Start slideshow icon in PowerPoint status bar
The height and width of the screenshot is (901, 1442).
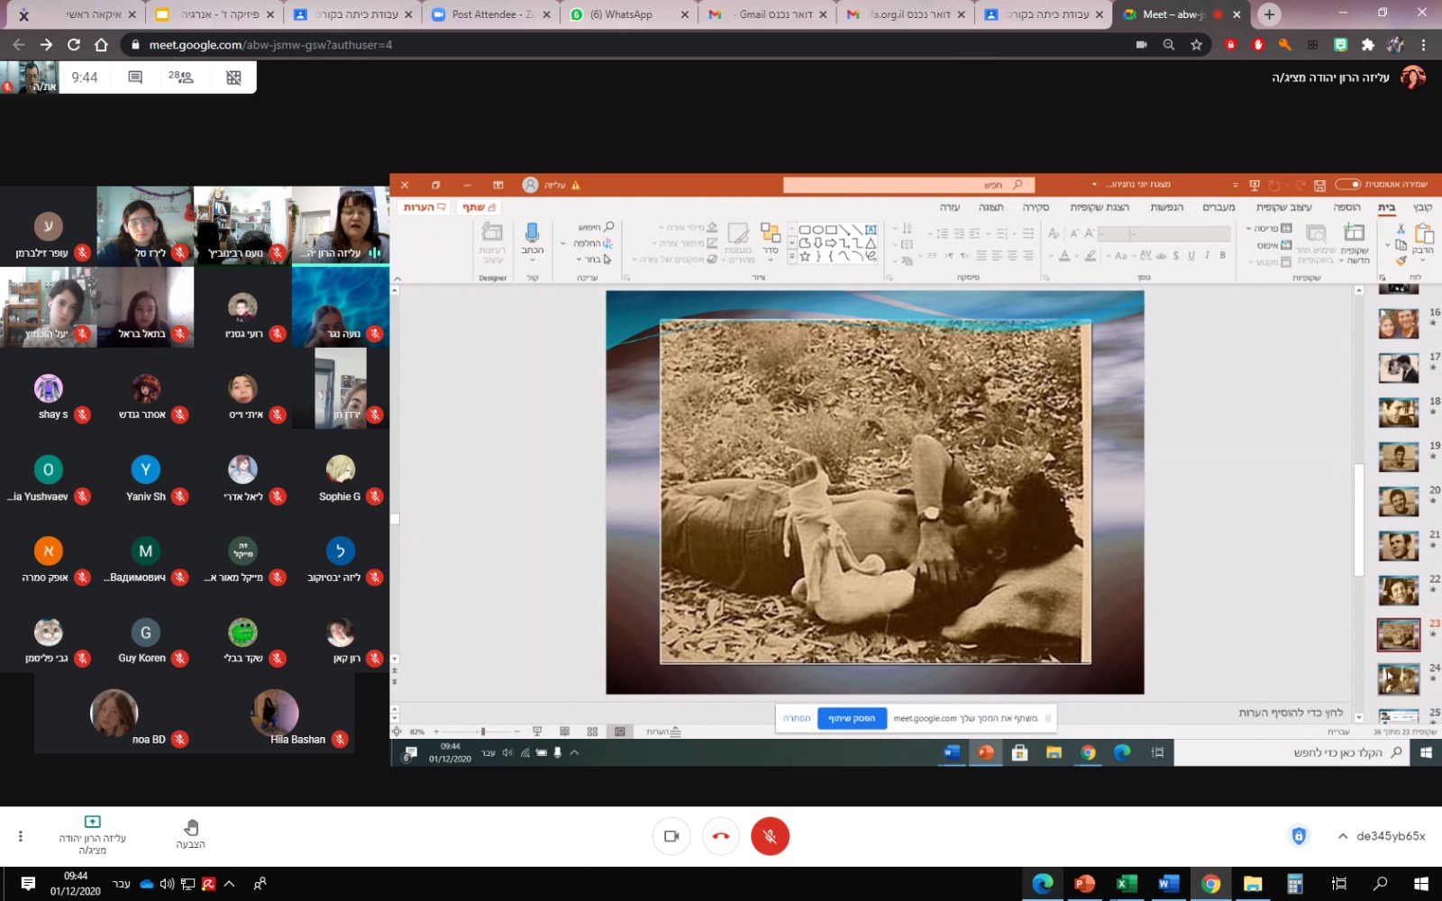coord(537,732)
